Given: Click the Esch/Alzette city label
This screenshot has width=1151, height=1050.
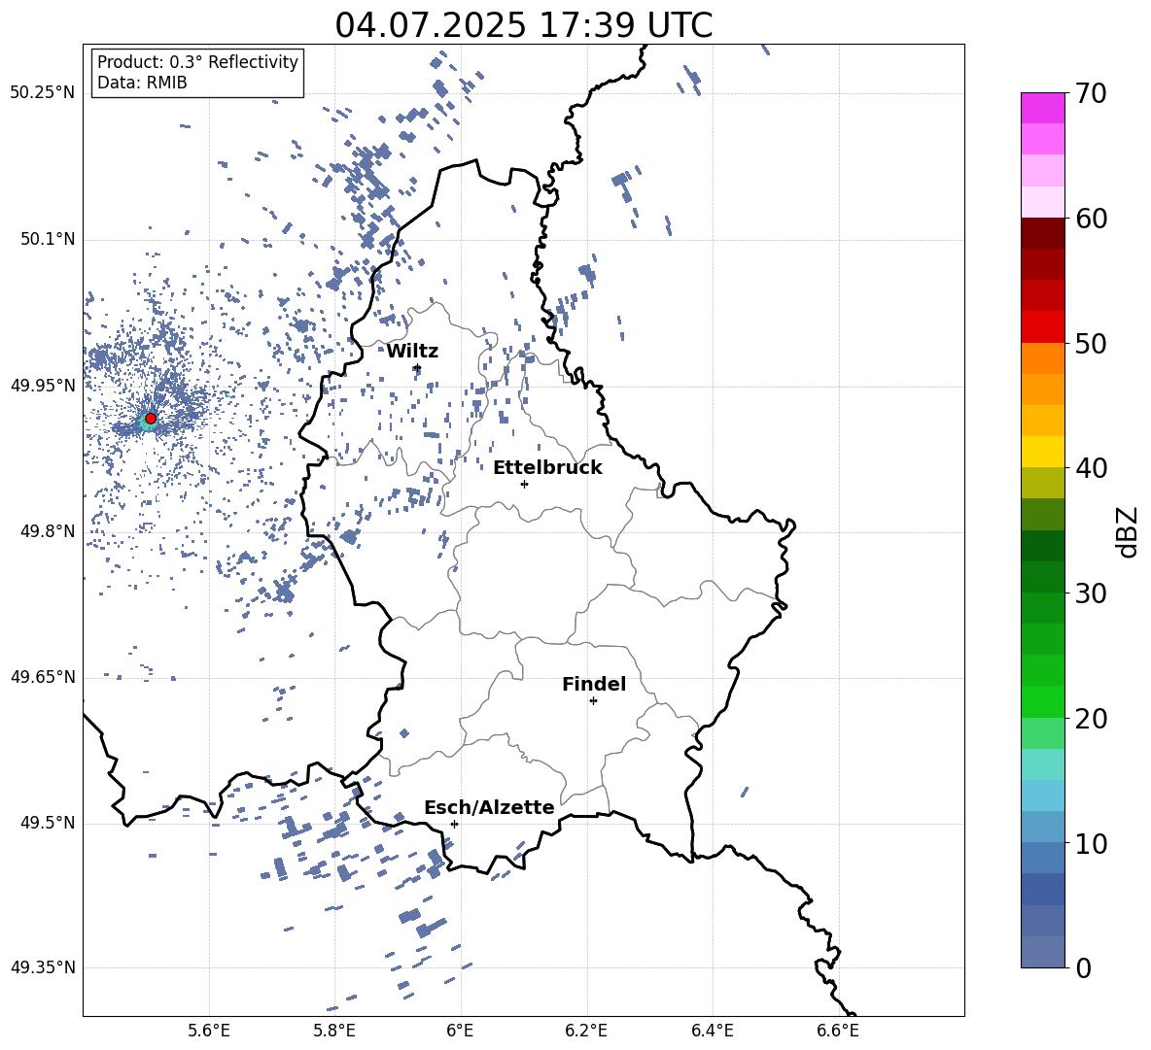Looking at the screenshot, I should coord(489,807).
